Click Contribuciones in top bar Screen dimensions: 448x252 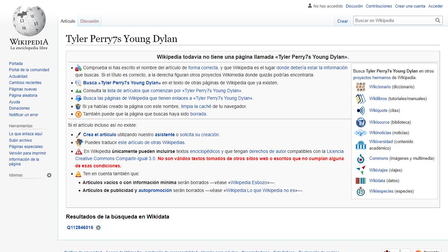coord(379,6)
